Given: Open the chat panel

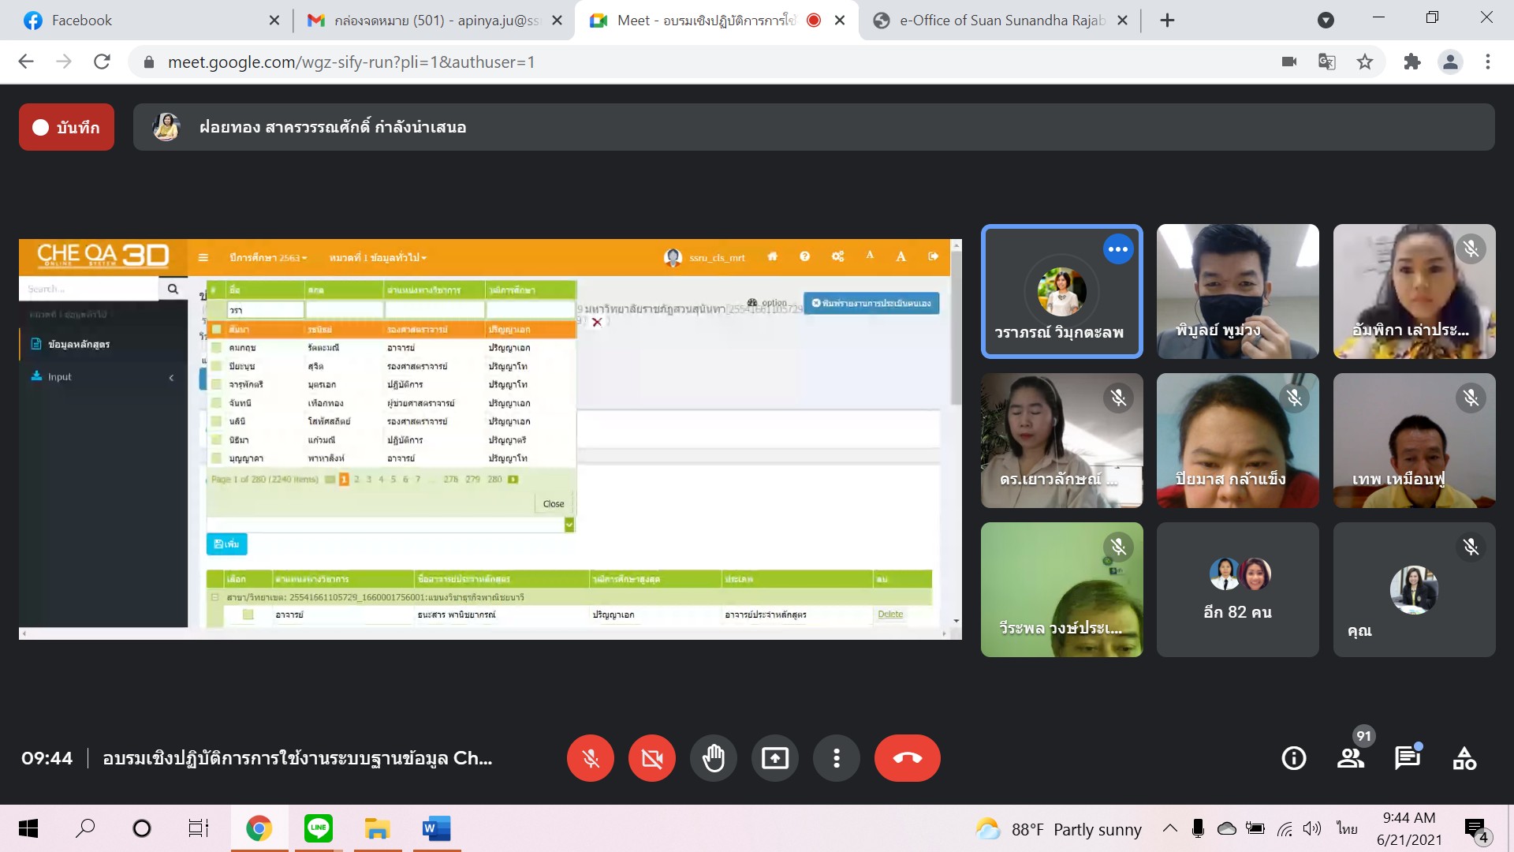Looking at the screenshot, I should tap(1408, 758).
